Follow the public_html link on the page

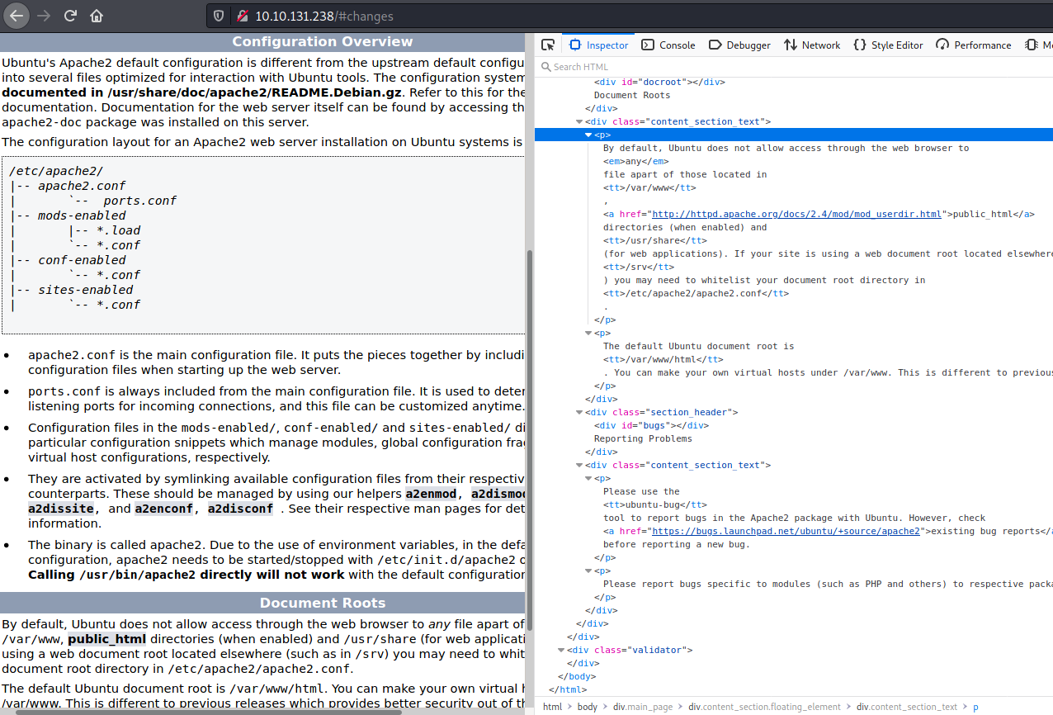coord(106,638)
